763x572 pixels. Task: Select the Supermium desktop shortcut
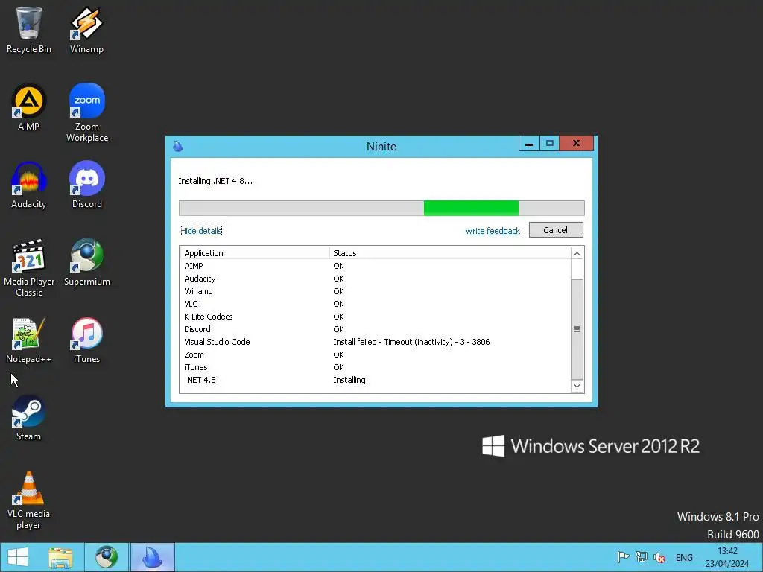click(87, 263)
